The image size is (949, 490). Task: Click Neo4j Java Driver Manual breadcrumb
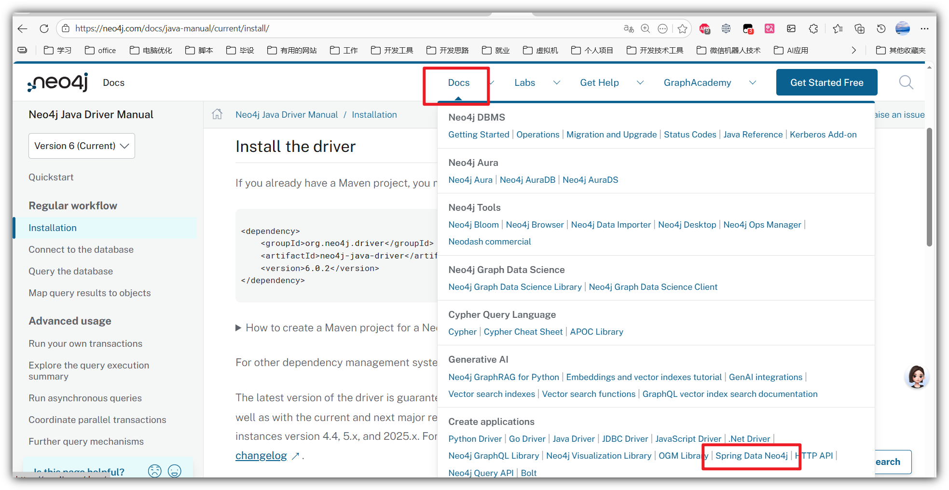click(287, 115)
